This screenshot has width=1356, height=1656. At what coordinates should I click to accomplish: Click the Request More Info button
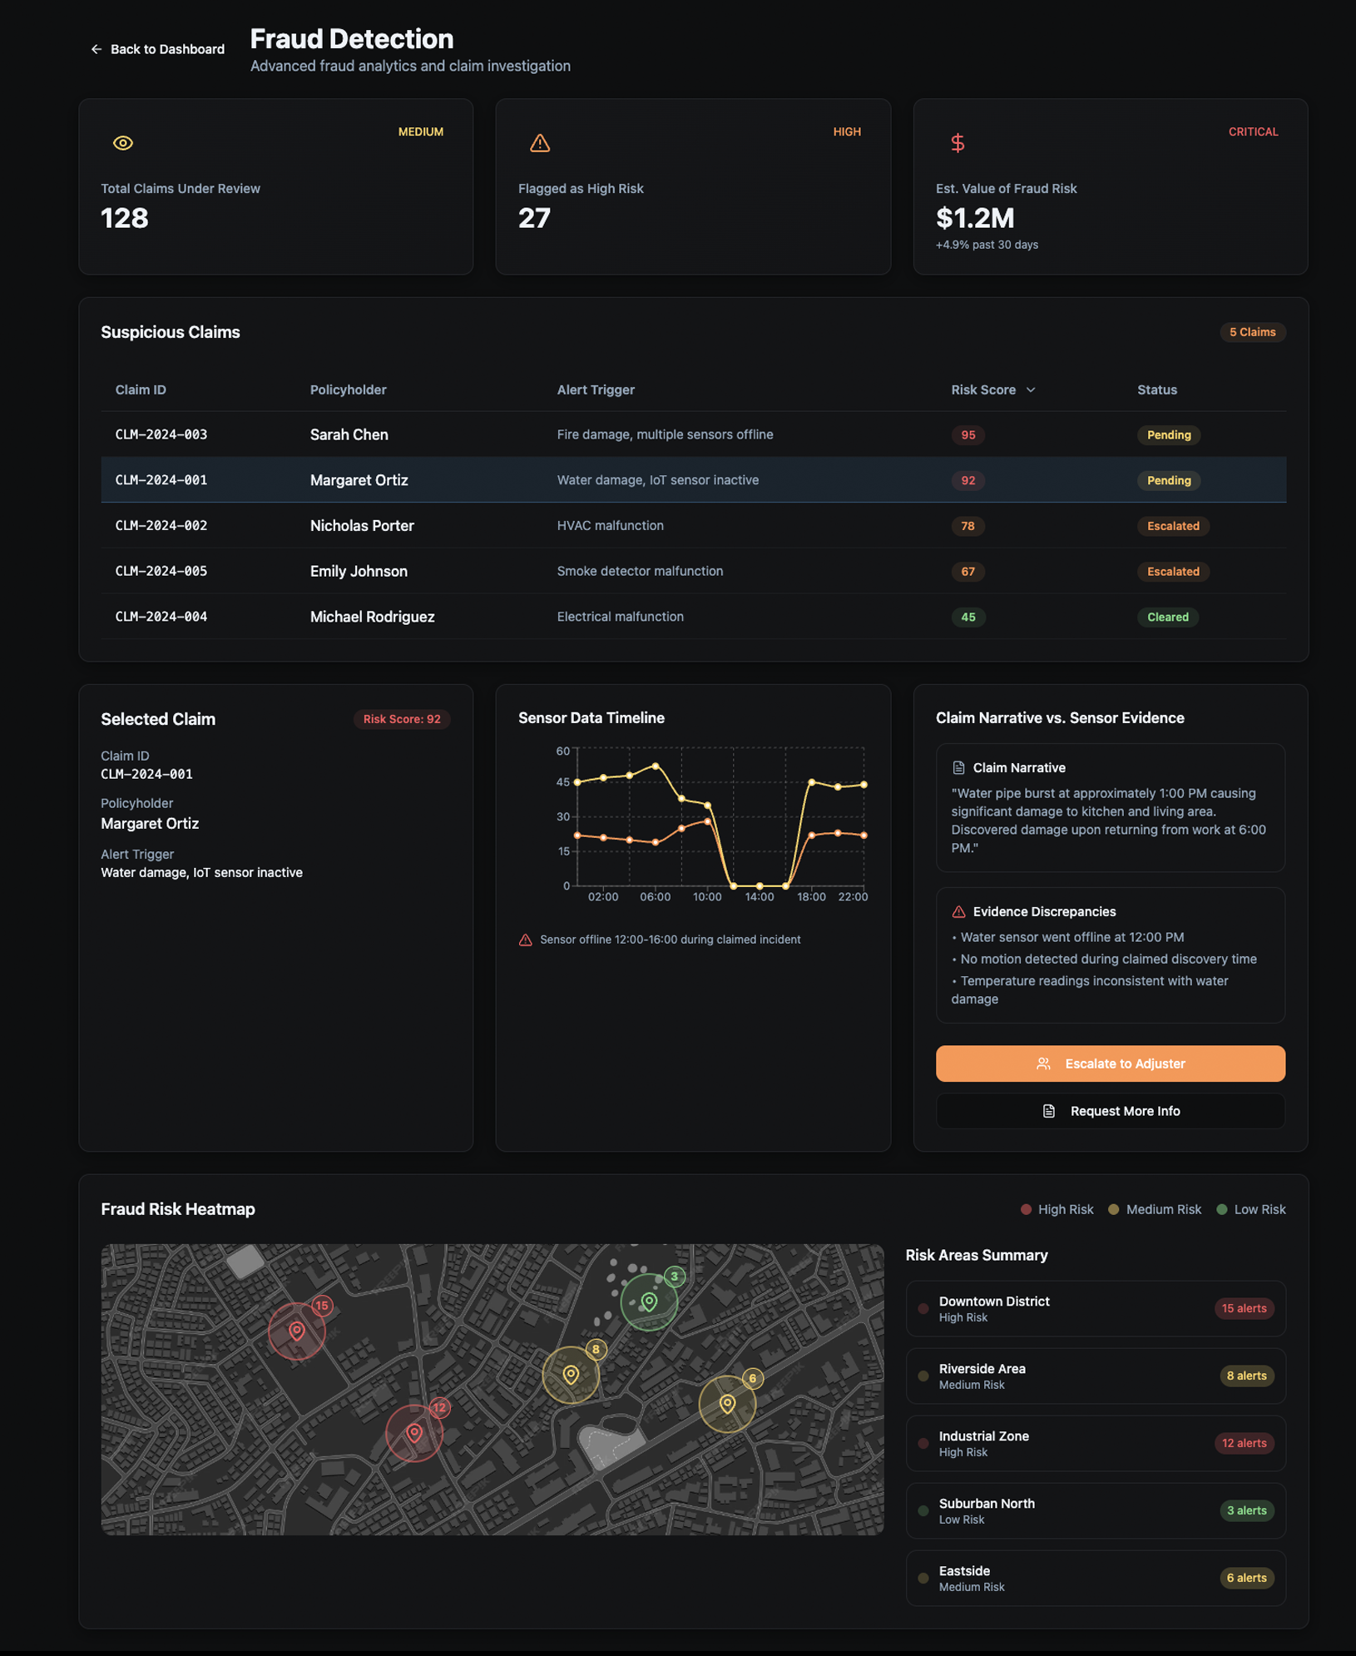pos(1110,1111)
